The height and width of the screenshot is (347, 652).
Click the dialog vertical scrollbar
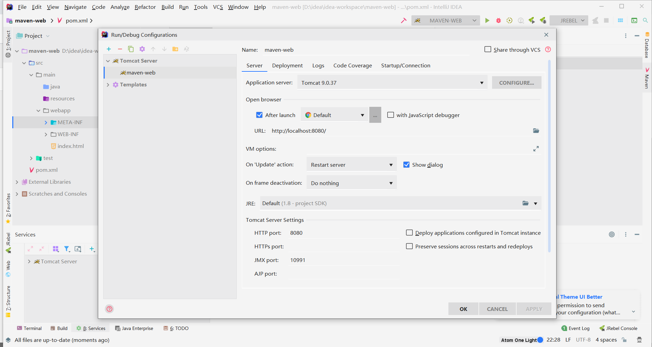[549, 156]
